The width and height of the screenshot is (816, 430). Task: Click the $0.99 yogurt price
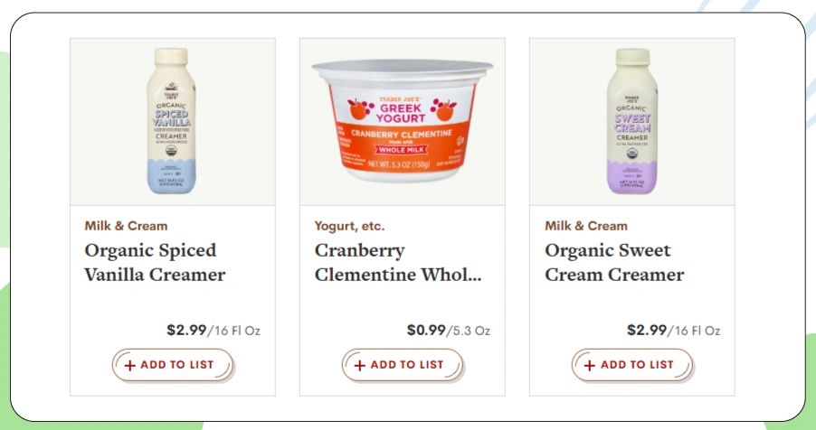[x=426, y=330]
